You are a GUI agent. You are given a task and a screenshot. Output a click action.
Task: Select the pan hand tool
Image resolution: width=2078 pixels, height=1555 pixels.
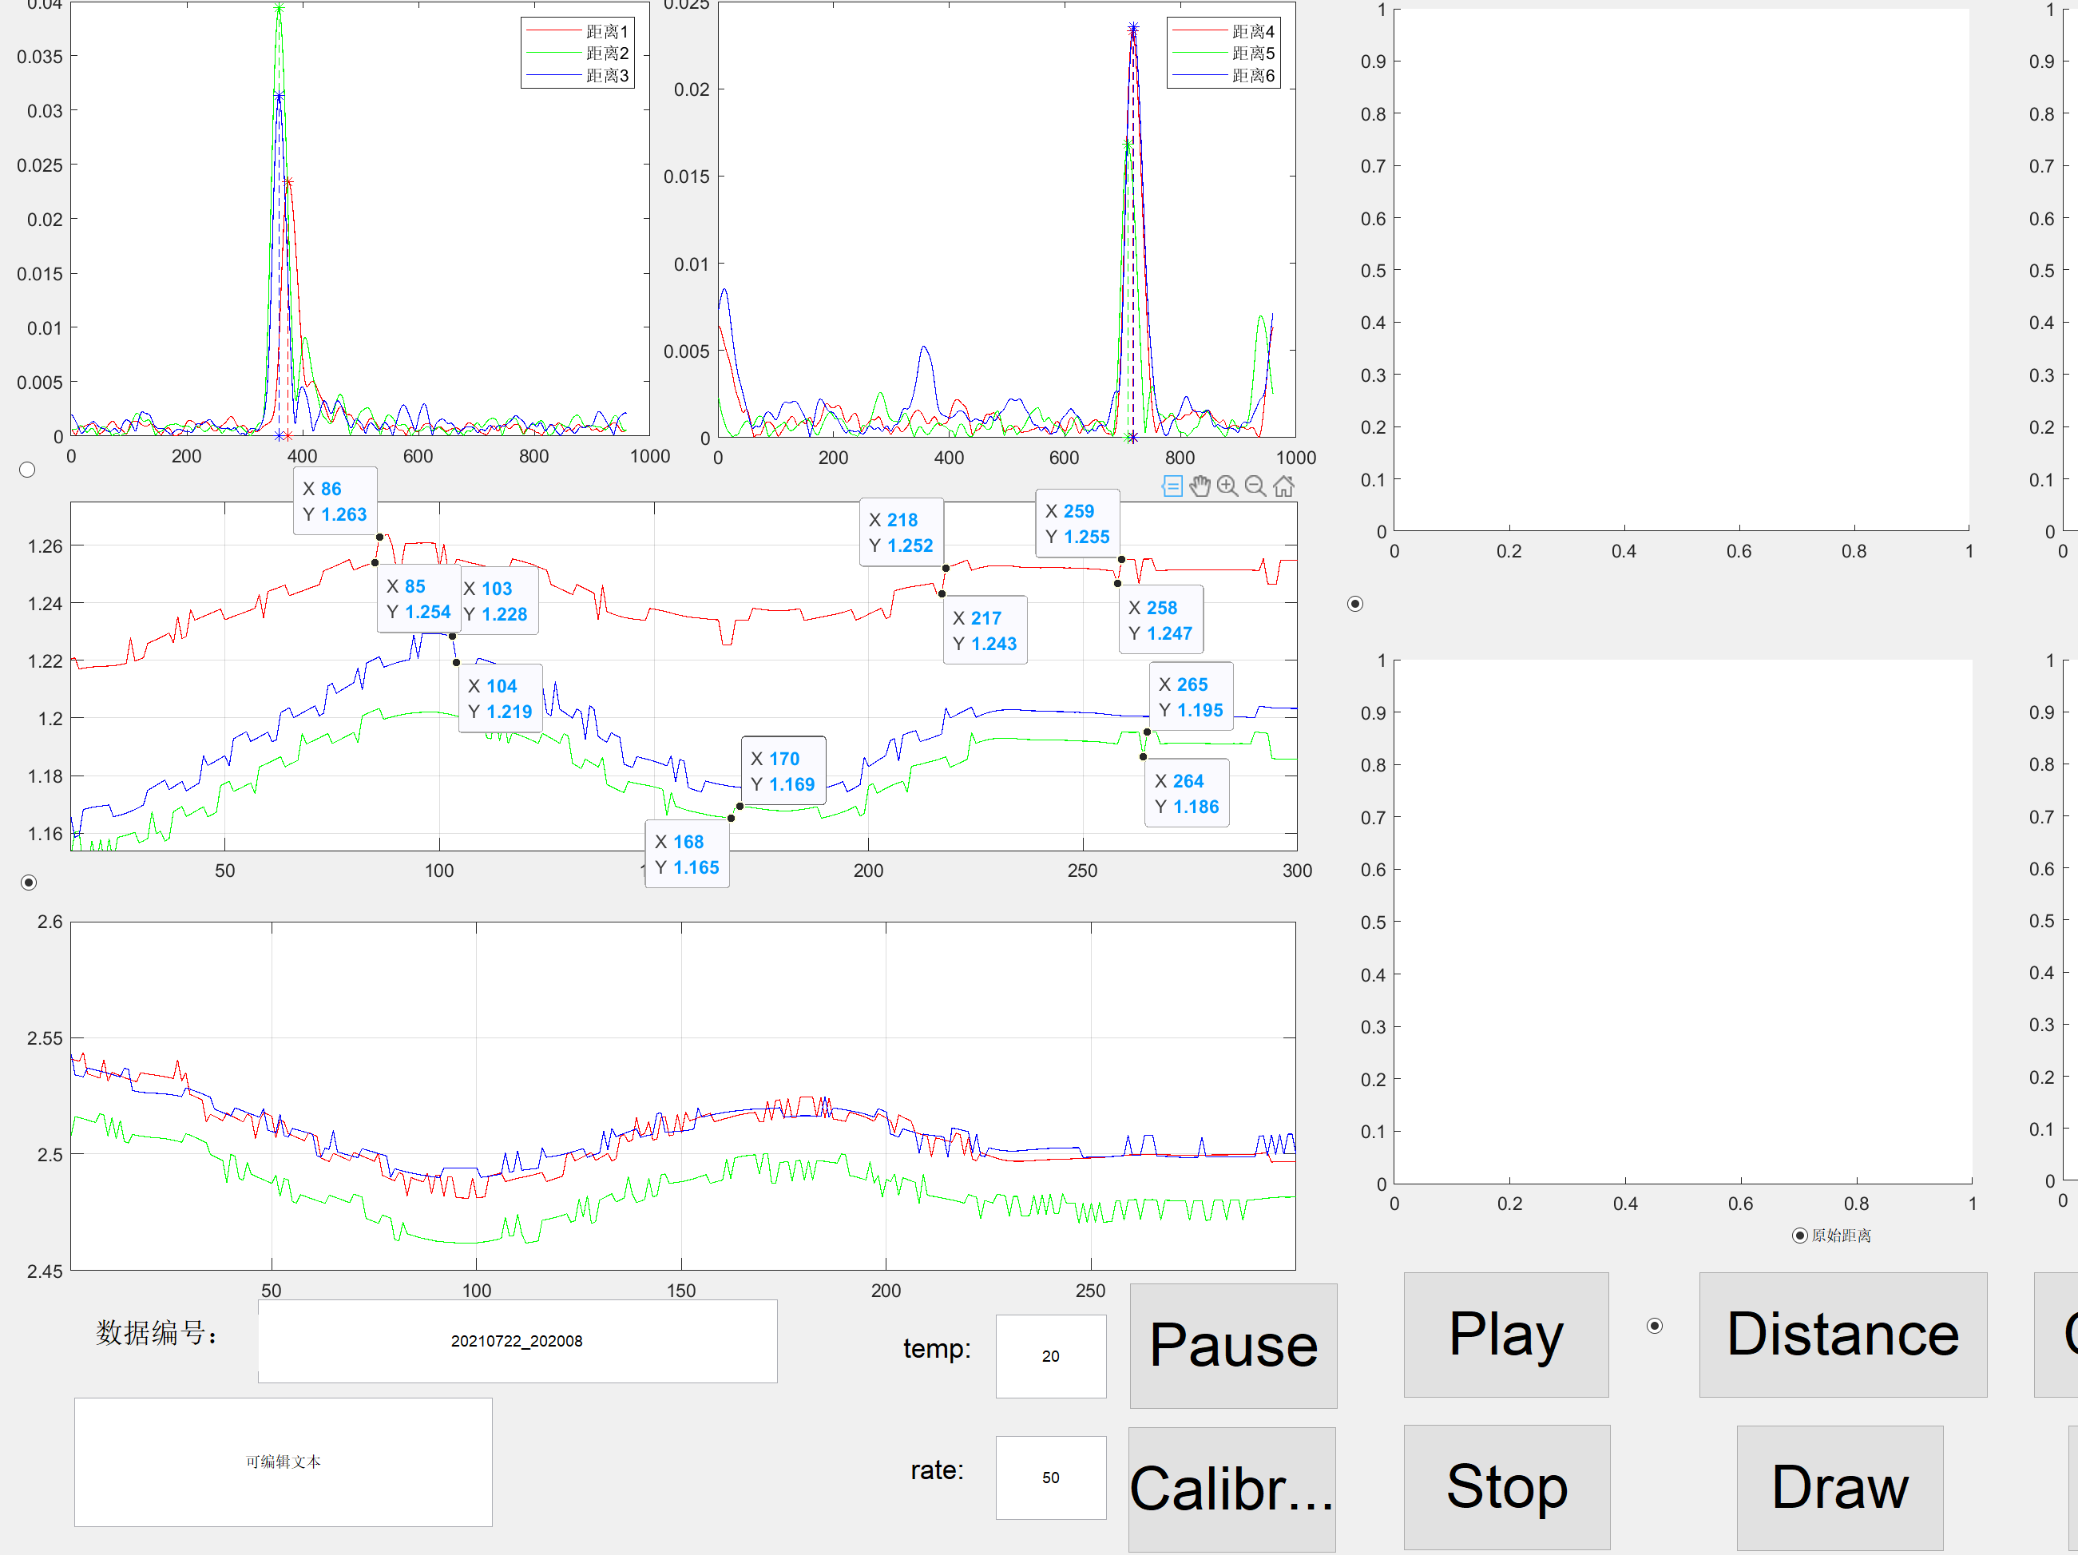pos(1200,486)
